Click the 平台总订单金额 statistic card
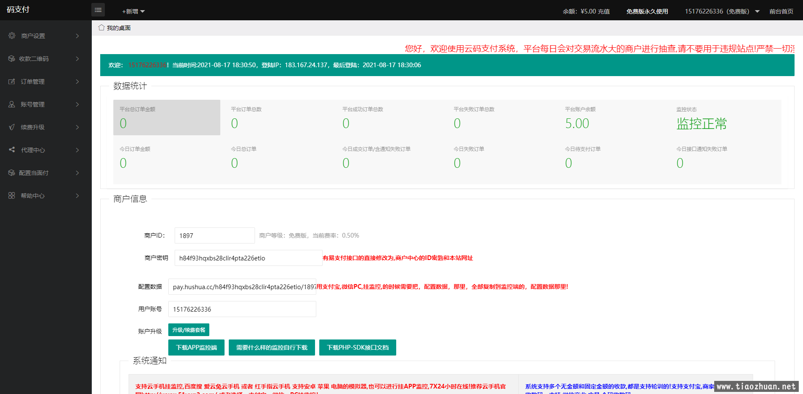 pyautogui.click(x=167, y=118)
